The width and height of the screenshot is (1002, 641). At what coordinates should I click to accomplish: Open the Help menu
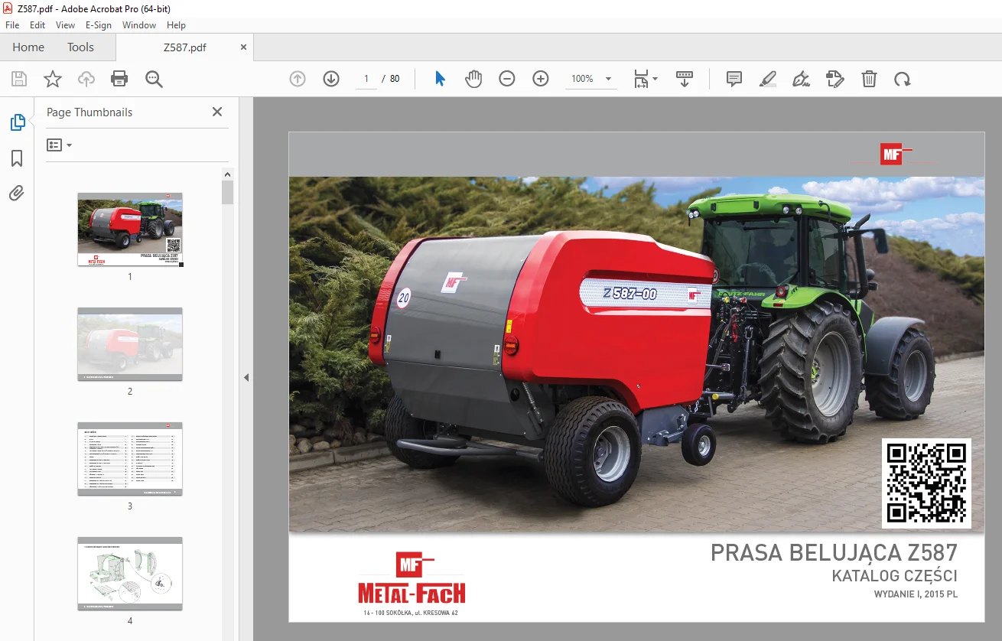[177, 25]
